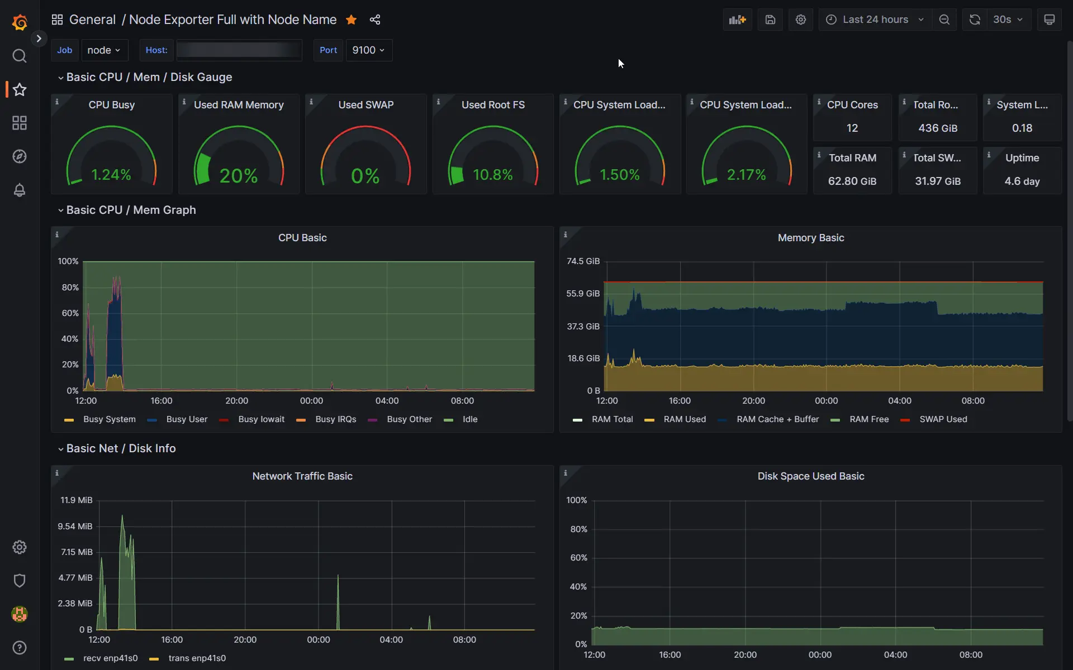This screenshot has height=670, width=1073.
Task: Open the admin configuration gear icon
Action: click(20, 547)
